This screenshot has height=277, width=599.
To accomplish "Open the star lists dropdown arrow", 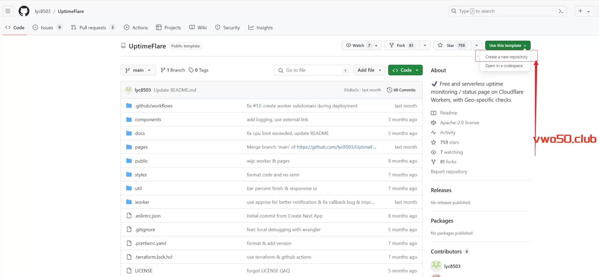I will click(476, 45).
